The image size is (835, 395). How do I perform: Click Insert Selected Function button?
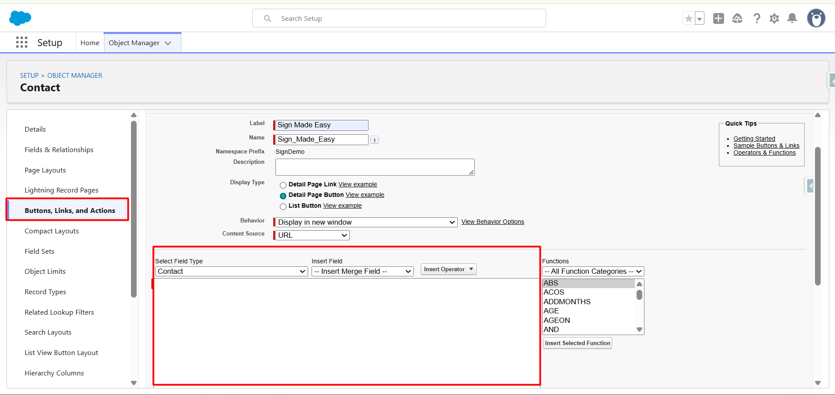pyautogui.click(x=577, y=343)
